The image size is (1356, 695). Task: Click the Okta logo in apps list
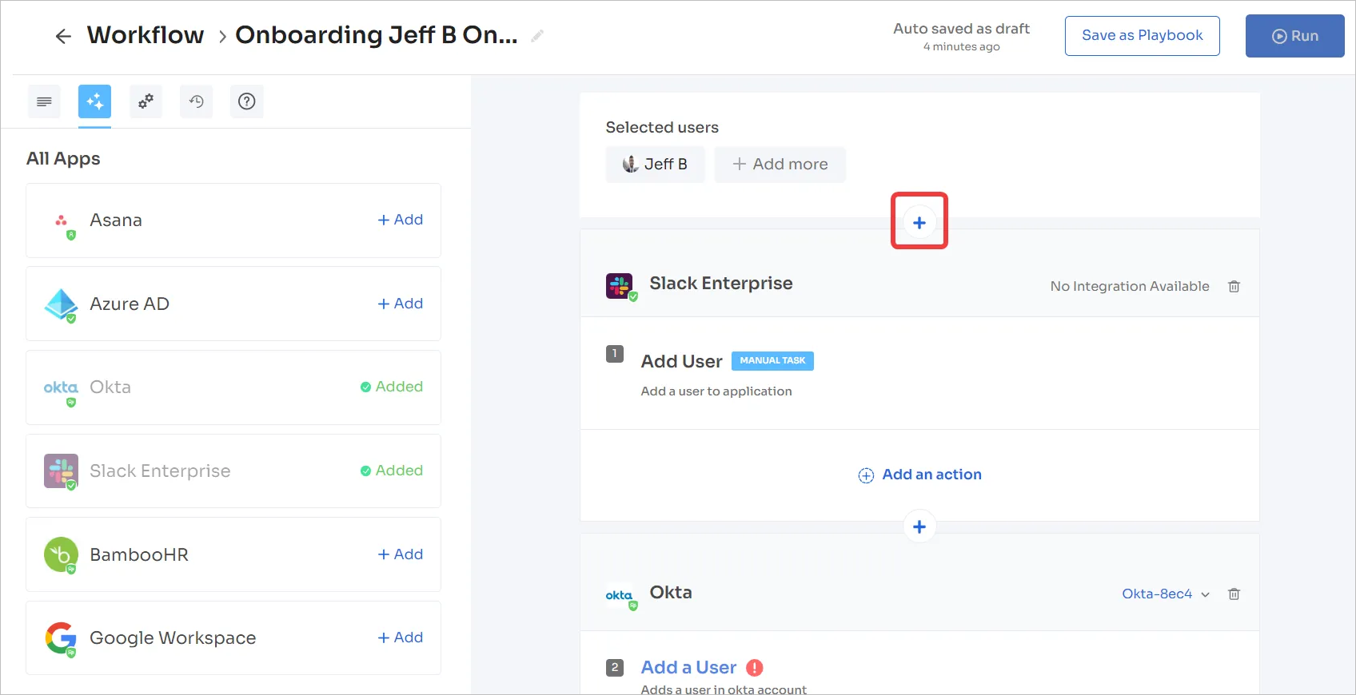tap(62, 388)
